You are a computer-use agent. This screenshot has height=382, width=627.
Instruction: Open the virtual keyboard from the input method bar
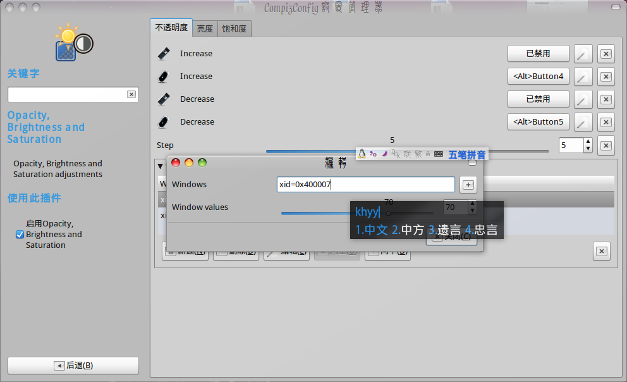pyautogui.click(x=439, y=154)
